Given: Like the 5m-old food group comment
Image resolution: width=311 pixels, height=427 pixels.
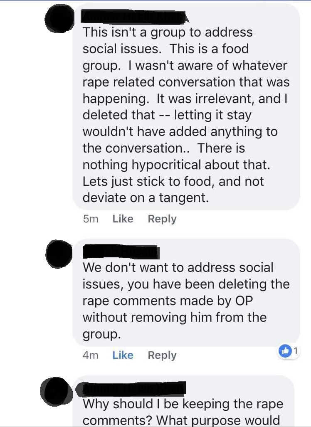Looking at the screenshot, I should tap(123, 219).
